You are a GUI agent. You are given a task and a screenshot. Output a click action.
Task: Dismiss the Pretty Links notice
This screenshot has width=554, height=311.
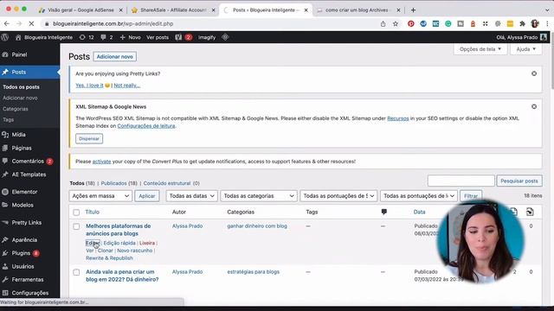coord(534,73)
